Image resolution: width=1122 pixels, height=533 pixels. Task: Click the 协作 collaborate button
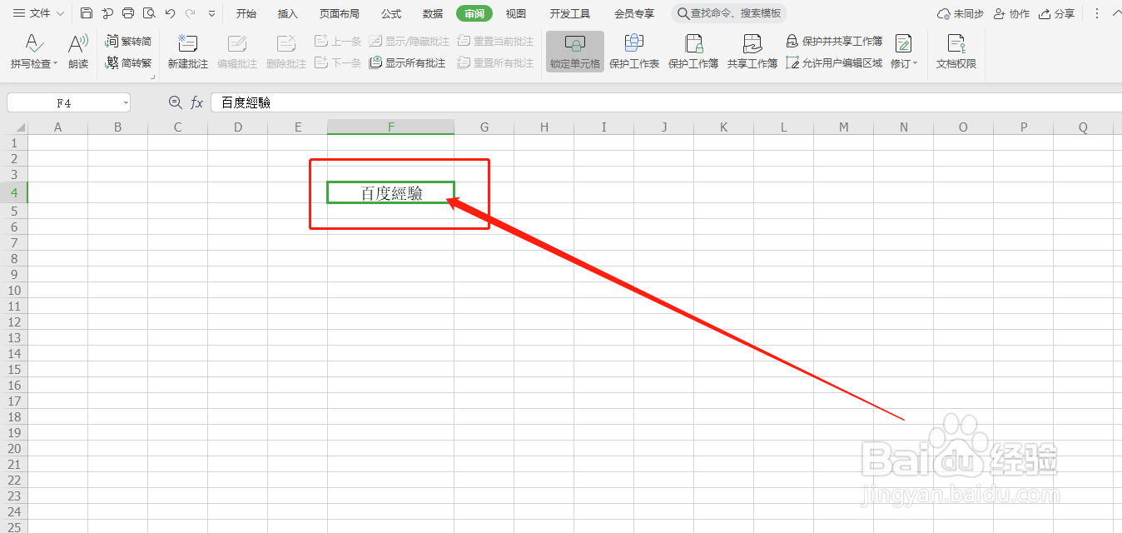tap(1011, 13)
